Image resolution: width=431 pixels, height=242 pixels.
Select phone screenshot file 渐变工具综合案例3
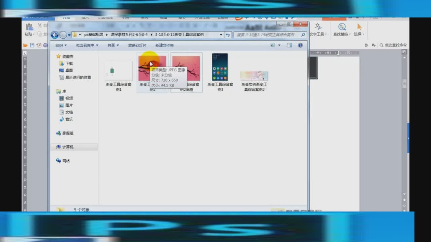(x=220, y=67)
